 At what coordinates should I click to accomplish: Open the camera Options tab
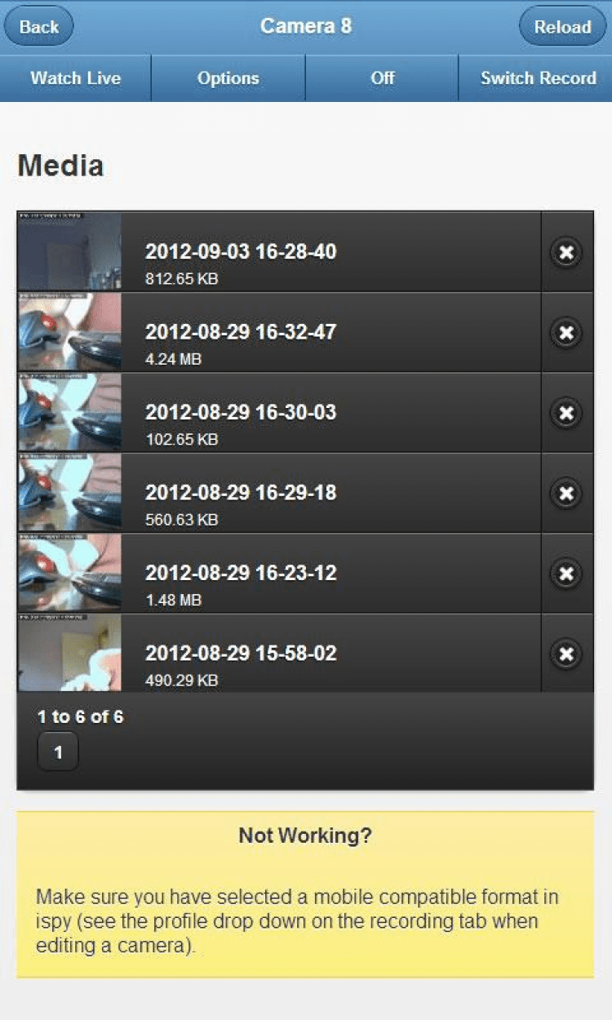228,78
